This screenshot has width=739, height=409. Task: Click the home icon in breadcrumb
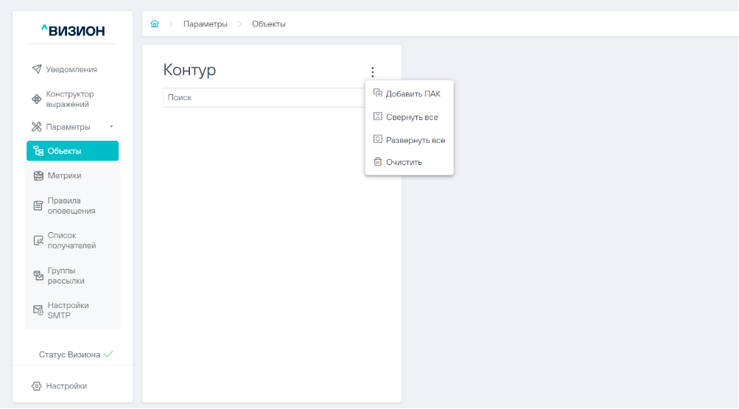click(x=155, y=24)
